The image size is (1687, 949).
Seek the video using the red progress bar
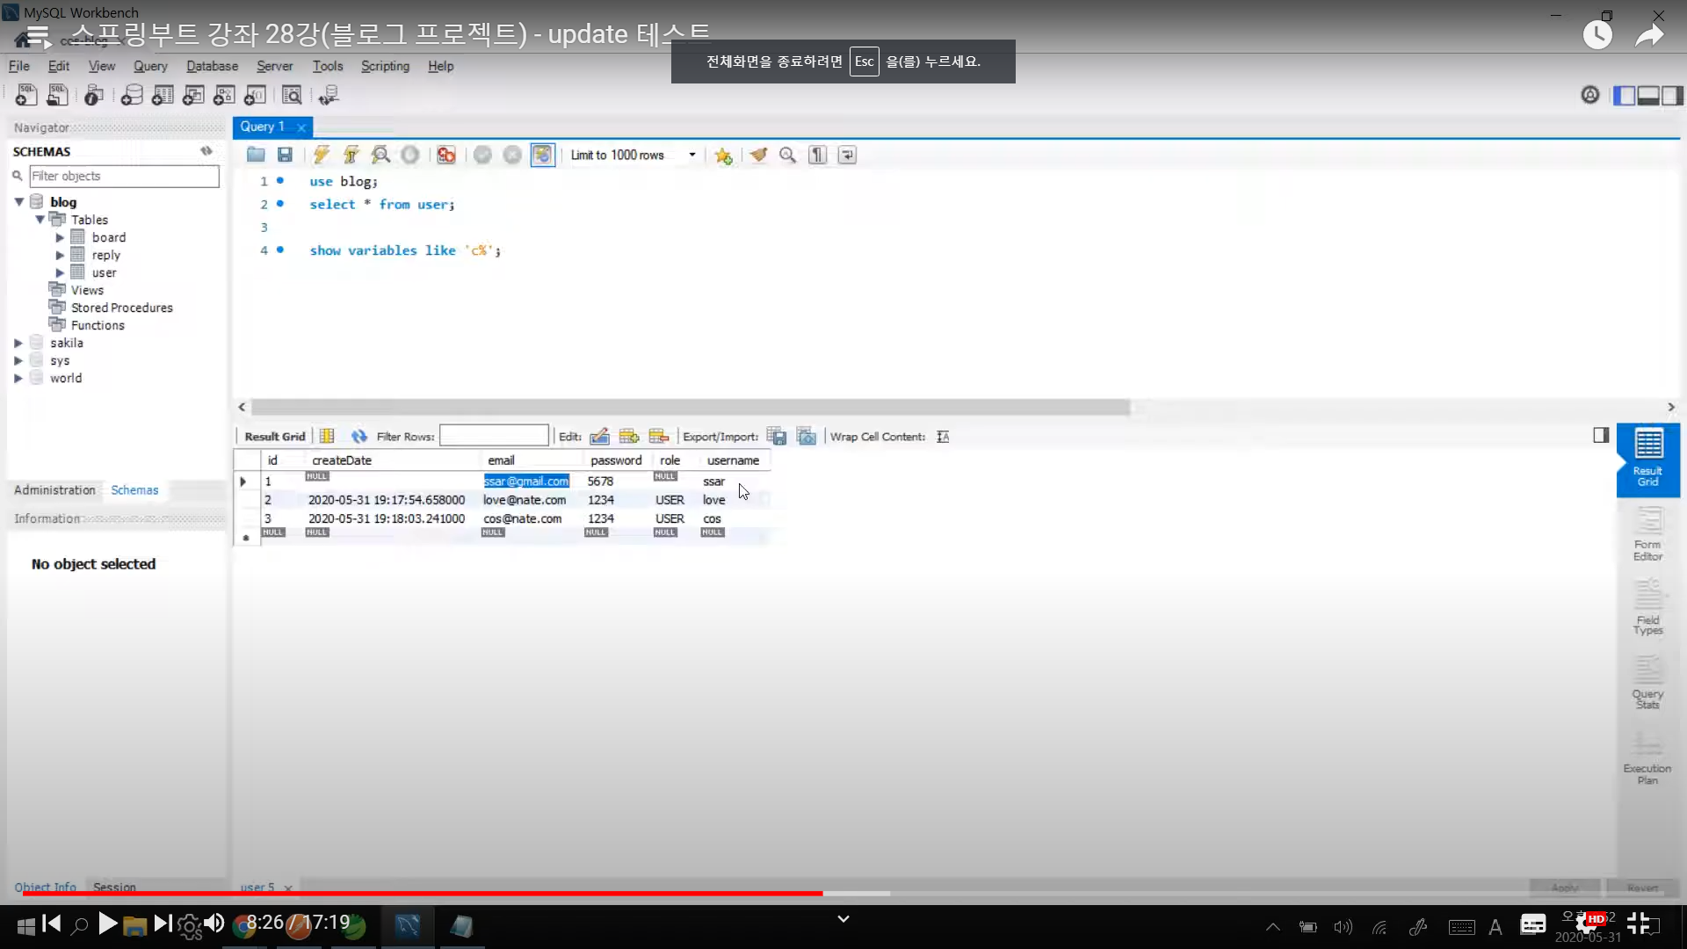(843, 893)
